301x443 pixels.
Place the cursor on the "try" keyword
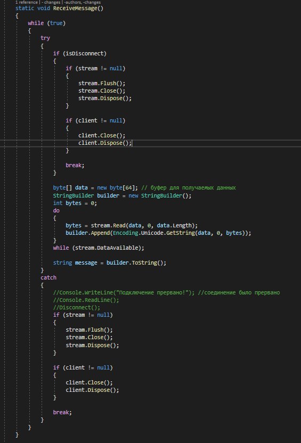(45, 38)
